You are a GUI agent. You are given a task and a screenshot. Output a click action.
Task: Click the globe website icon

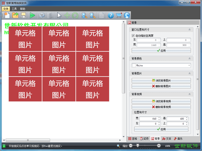(127, 15)
